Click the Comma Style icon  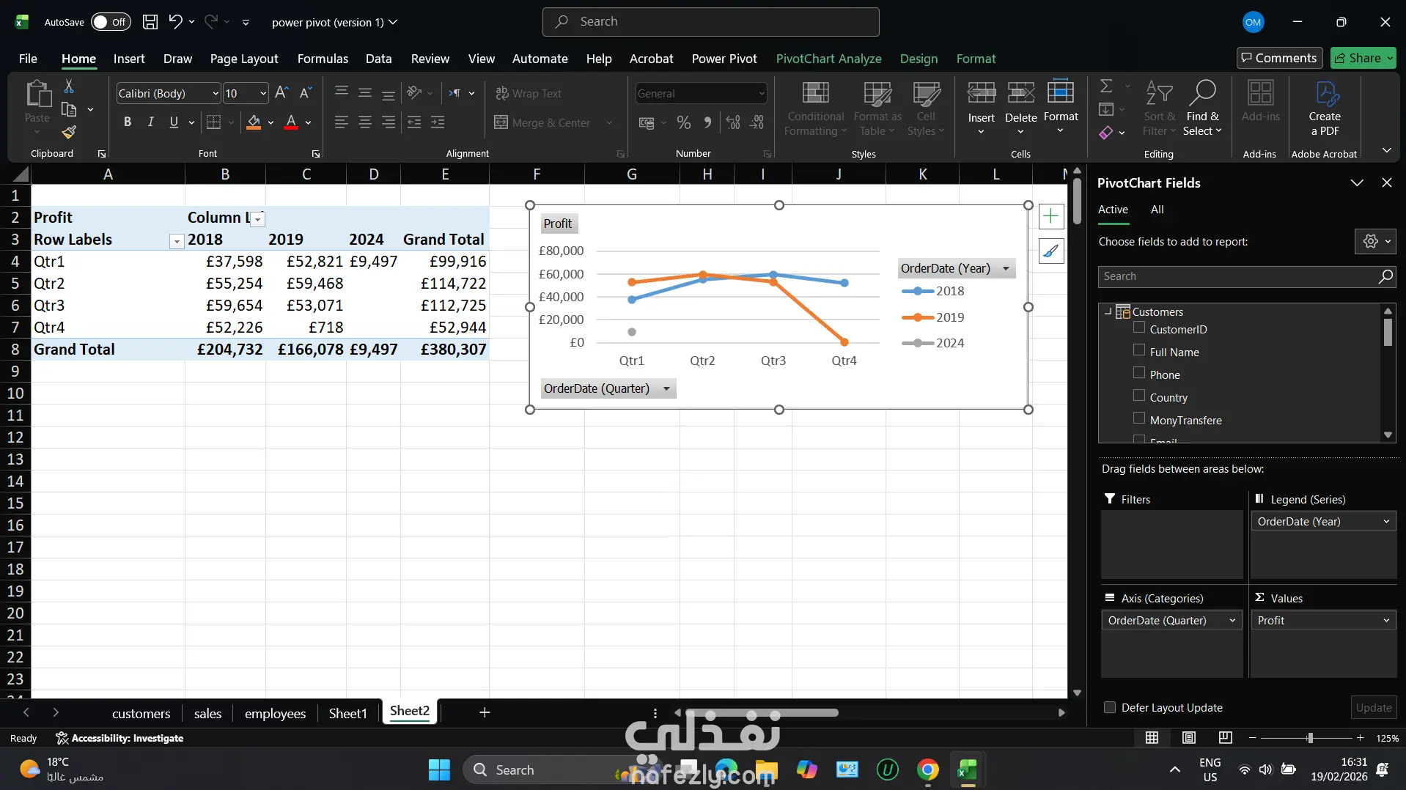pyautogui.click(x=707, y=122)
